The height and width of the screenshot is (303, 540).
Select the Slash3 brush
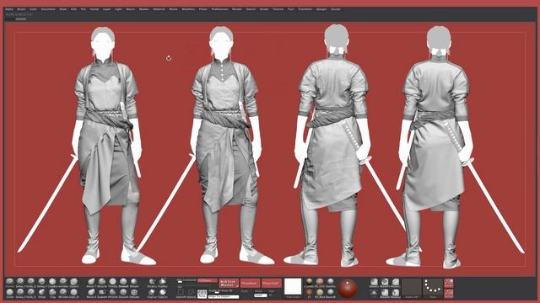[73, 282]
